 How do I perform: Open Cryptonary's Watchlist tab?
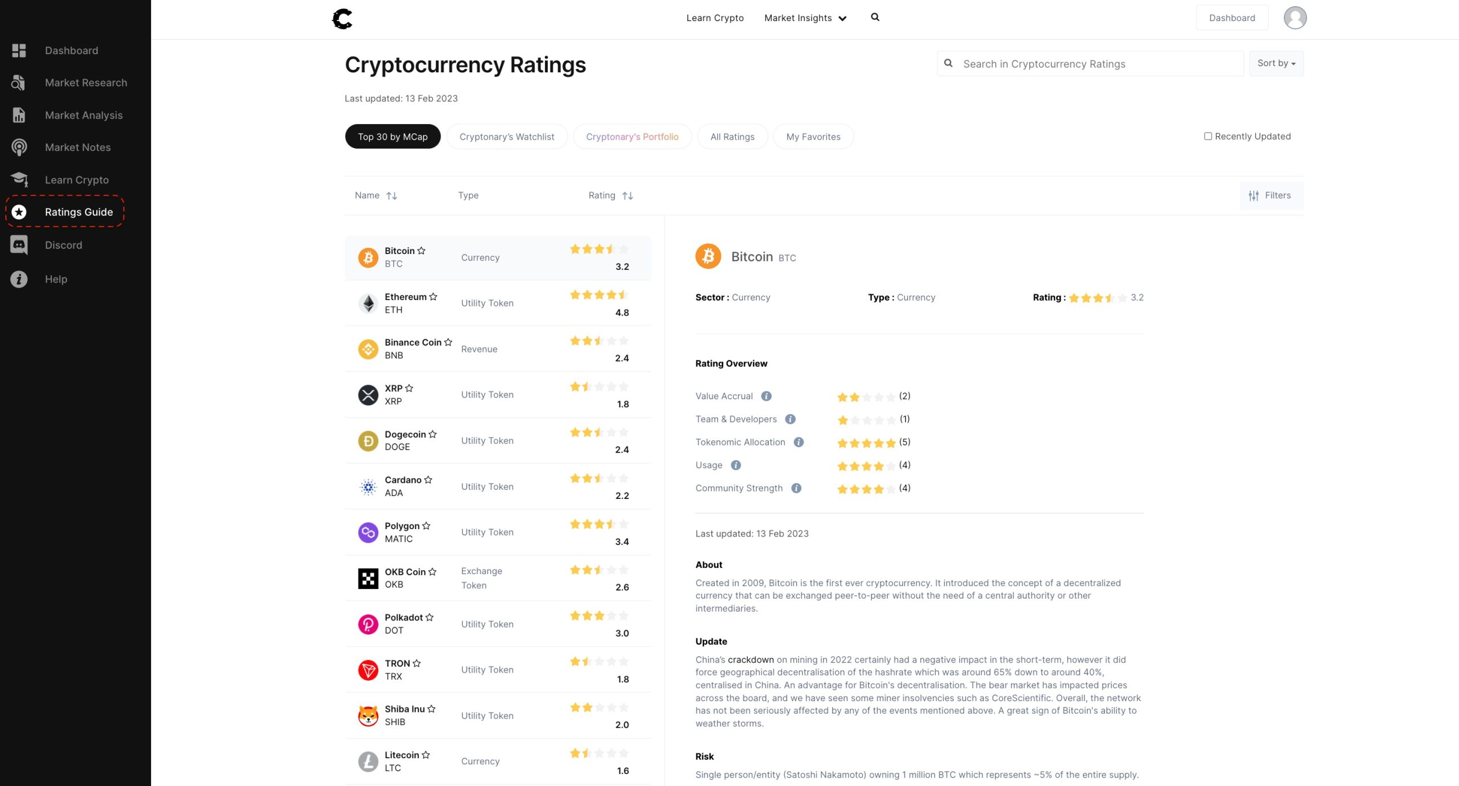pos(507,136)
